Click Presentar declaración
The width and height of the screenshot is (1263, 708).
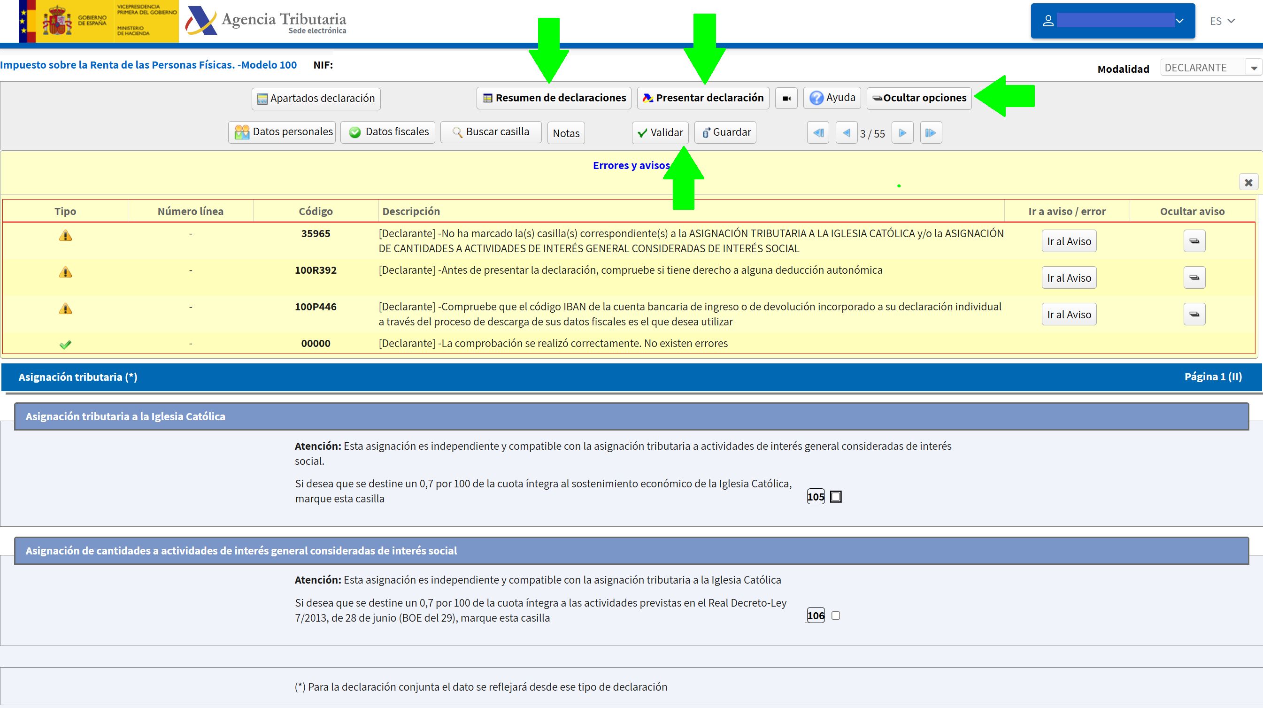pyautogui.click(x=702, y=98)
